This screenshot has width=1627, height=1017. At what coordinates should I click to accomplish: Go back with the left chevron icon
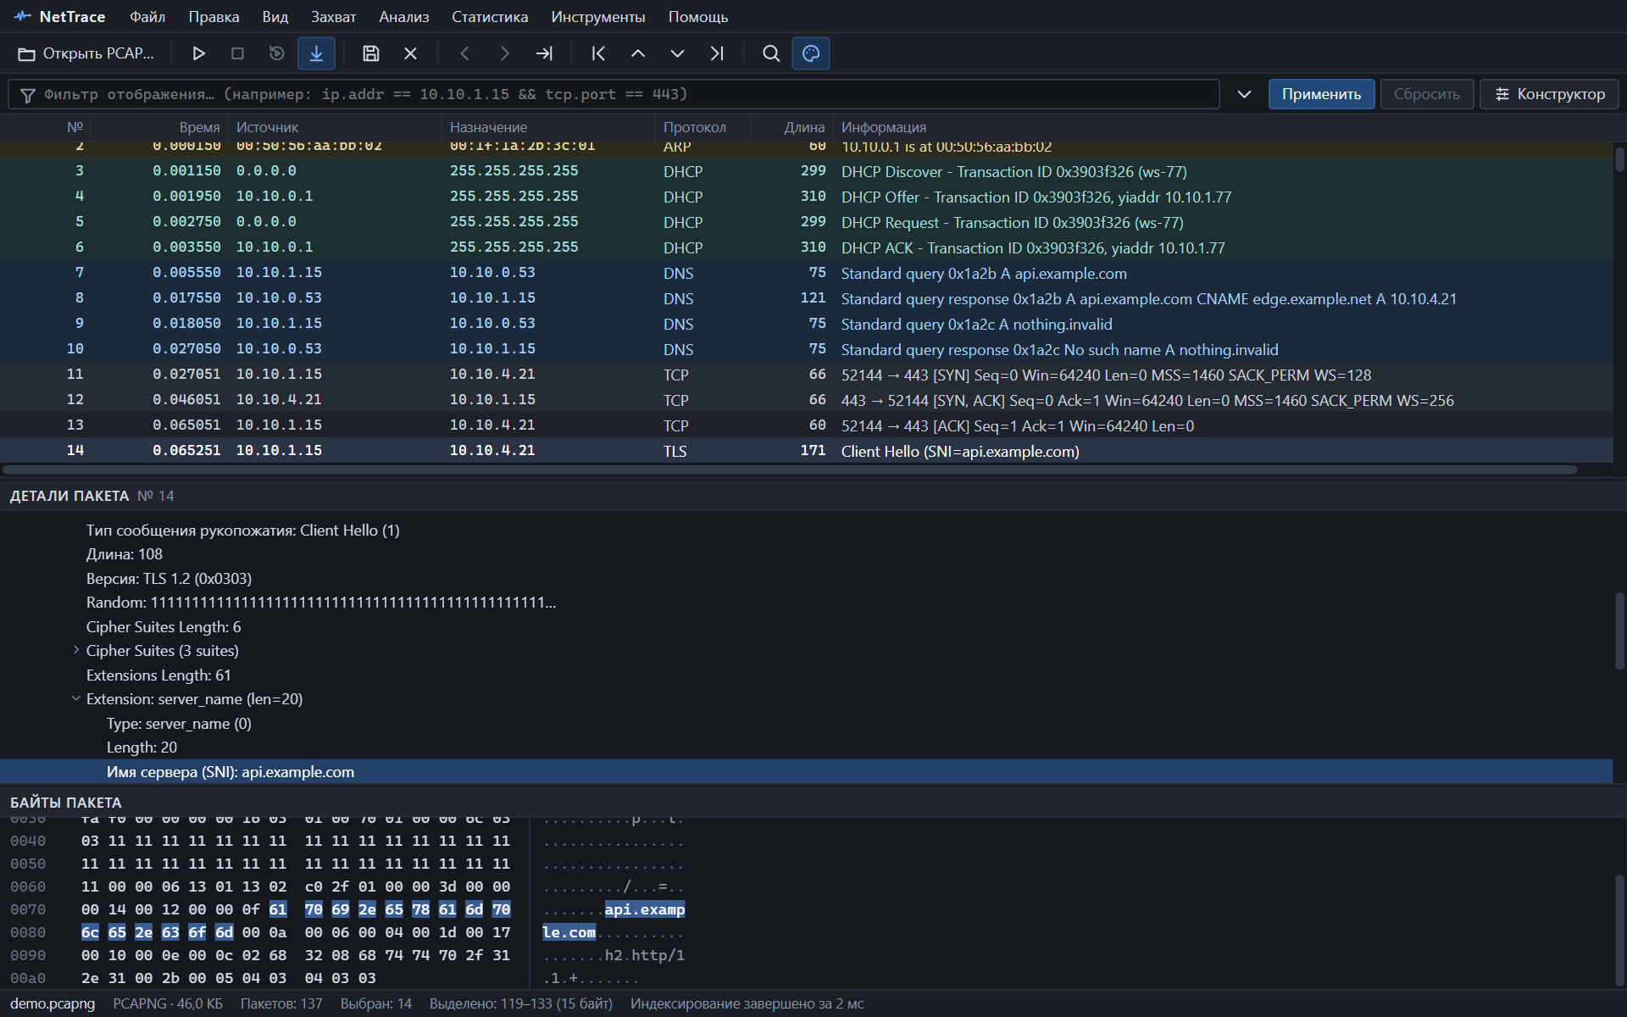(464, 53)
